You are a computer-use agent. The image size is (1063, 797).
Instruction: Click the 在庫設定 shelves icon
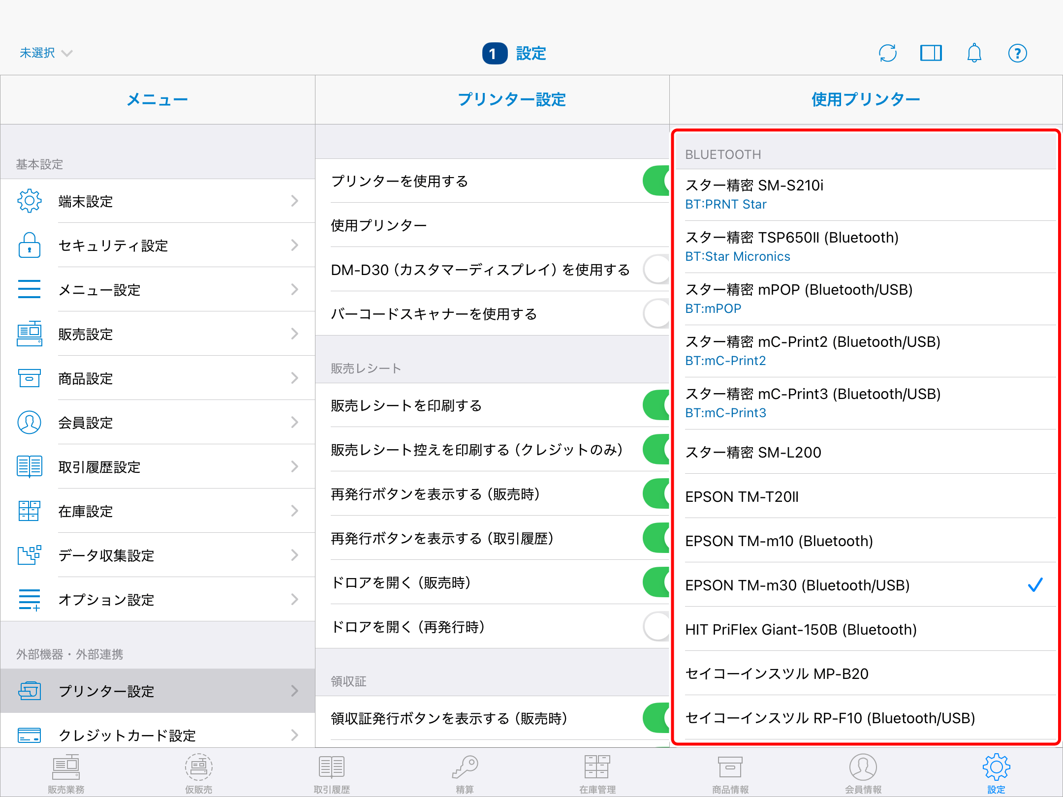(x=30, y=511)
